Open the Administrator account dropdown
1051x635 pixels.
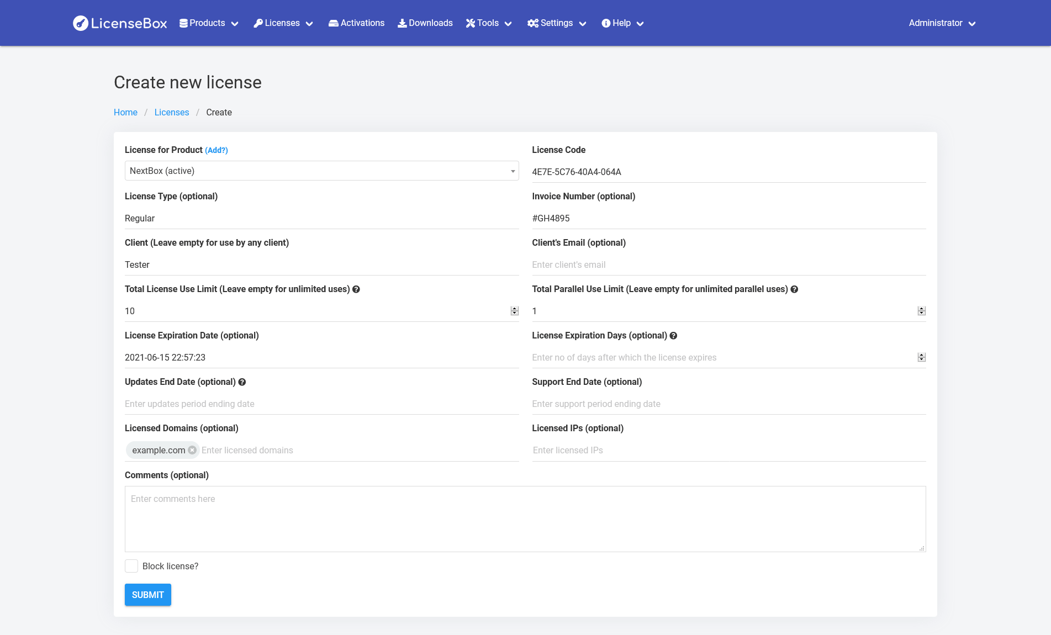point(942,23)
